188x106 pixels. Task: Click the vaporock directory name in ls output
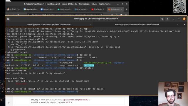[x=119, y=63]
